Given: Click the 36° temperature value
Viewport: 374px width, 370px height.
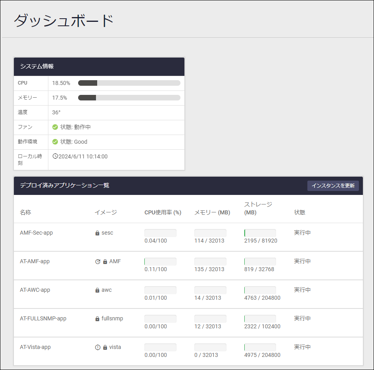Looking at the screenshot, I should click(56, 112).
